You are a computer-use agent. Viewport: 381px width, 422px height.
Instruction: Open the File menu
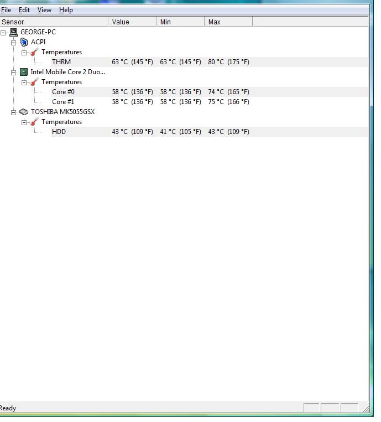tap(6, 10)
